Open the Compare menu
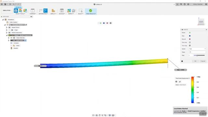208x117 pixels. point(32,14)
